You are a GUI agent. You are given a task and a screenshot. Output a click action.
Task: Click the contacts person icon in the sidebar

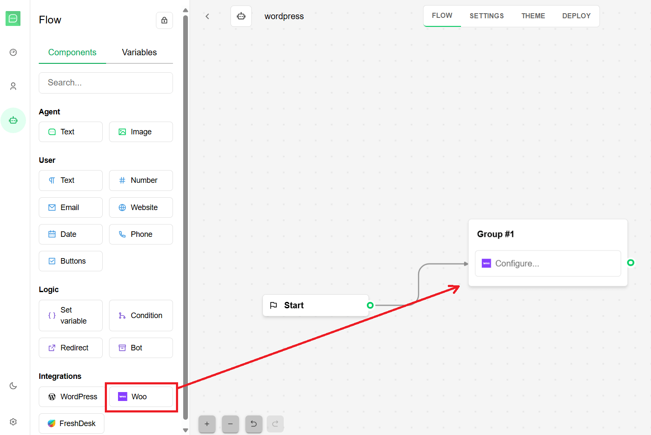point(13,86)
